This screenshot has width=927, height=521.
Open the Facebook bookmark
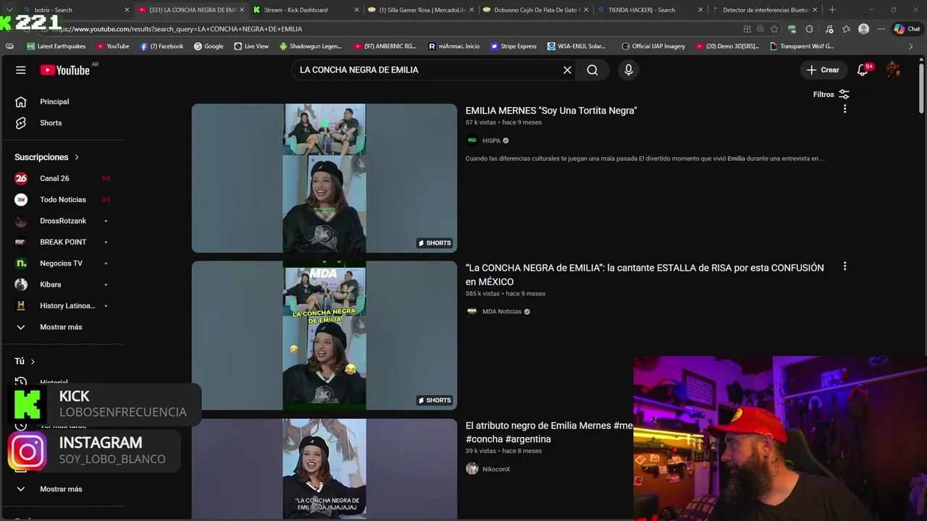coord(162,46)
